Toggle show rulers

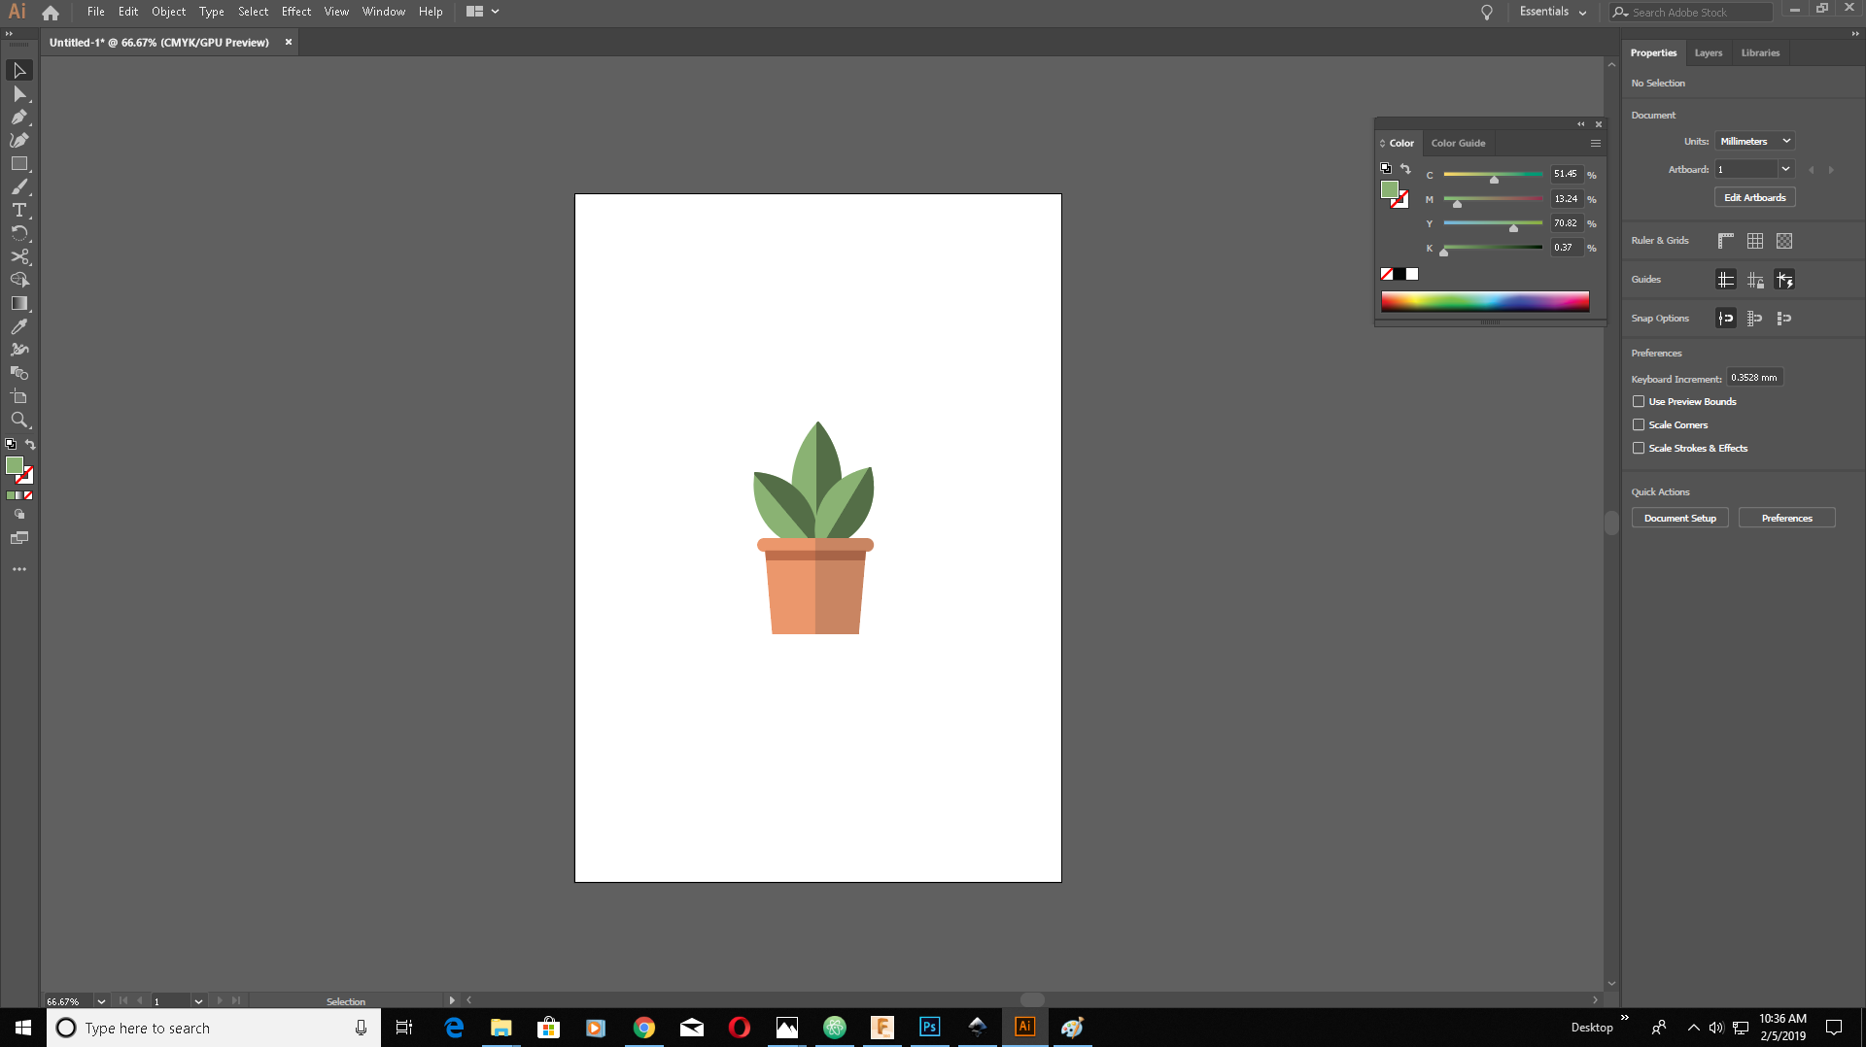(x=1726, y=241)
